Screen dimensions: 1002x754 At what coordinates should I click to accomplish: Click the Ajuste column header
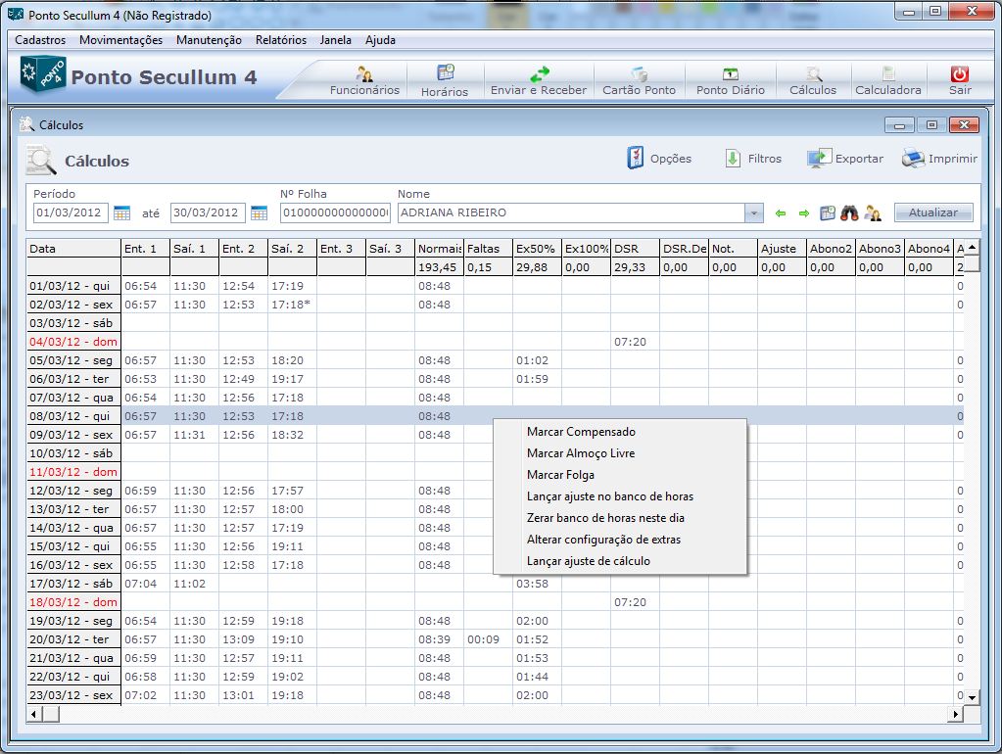click(x=782, y=249)
